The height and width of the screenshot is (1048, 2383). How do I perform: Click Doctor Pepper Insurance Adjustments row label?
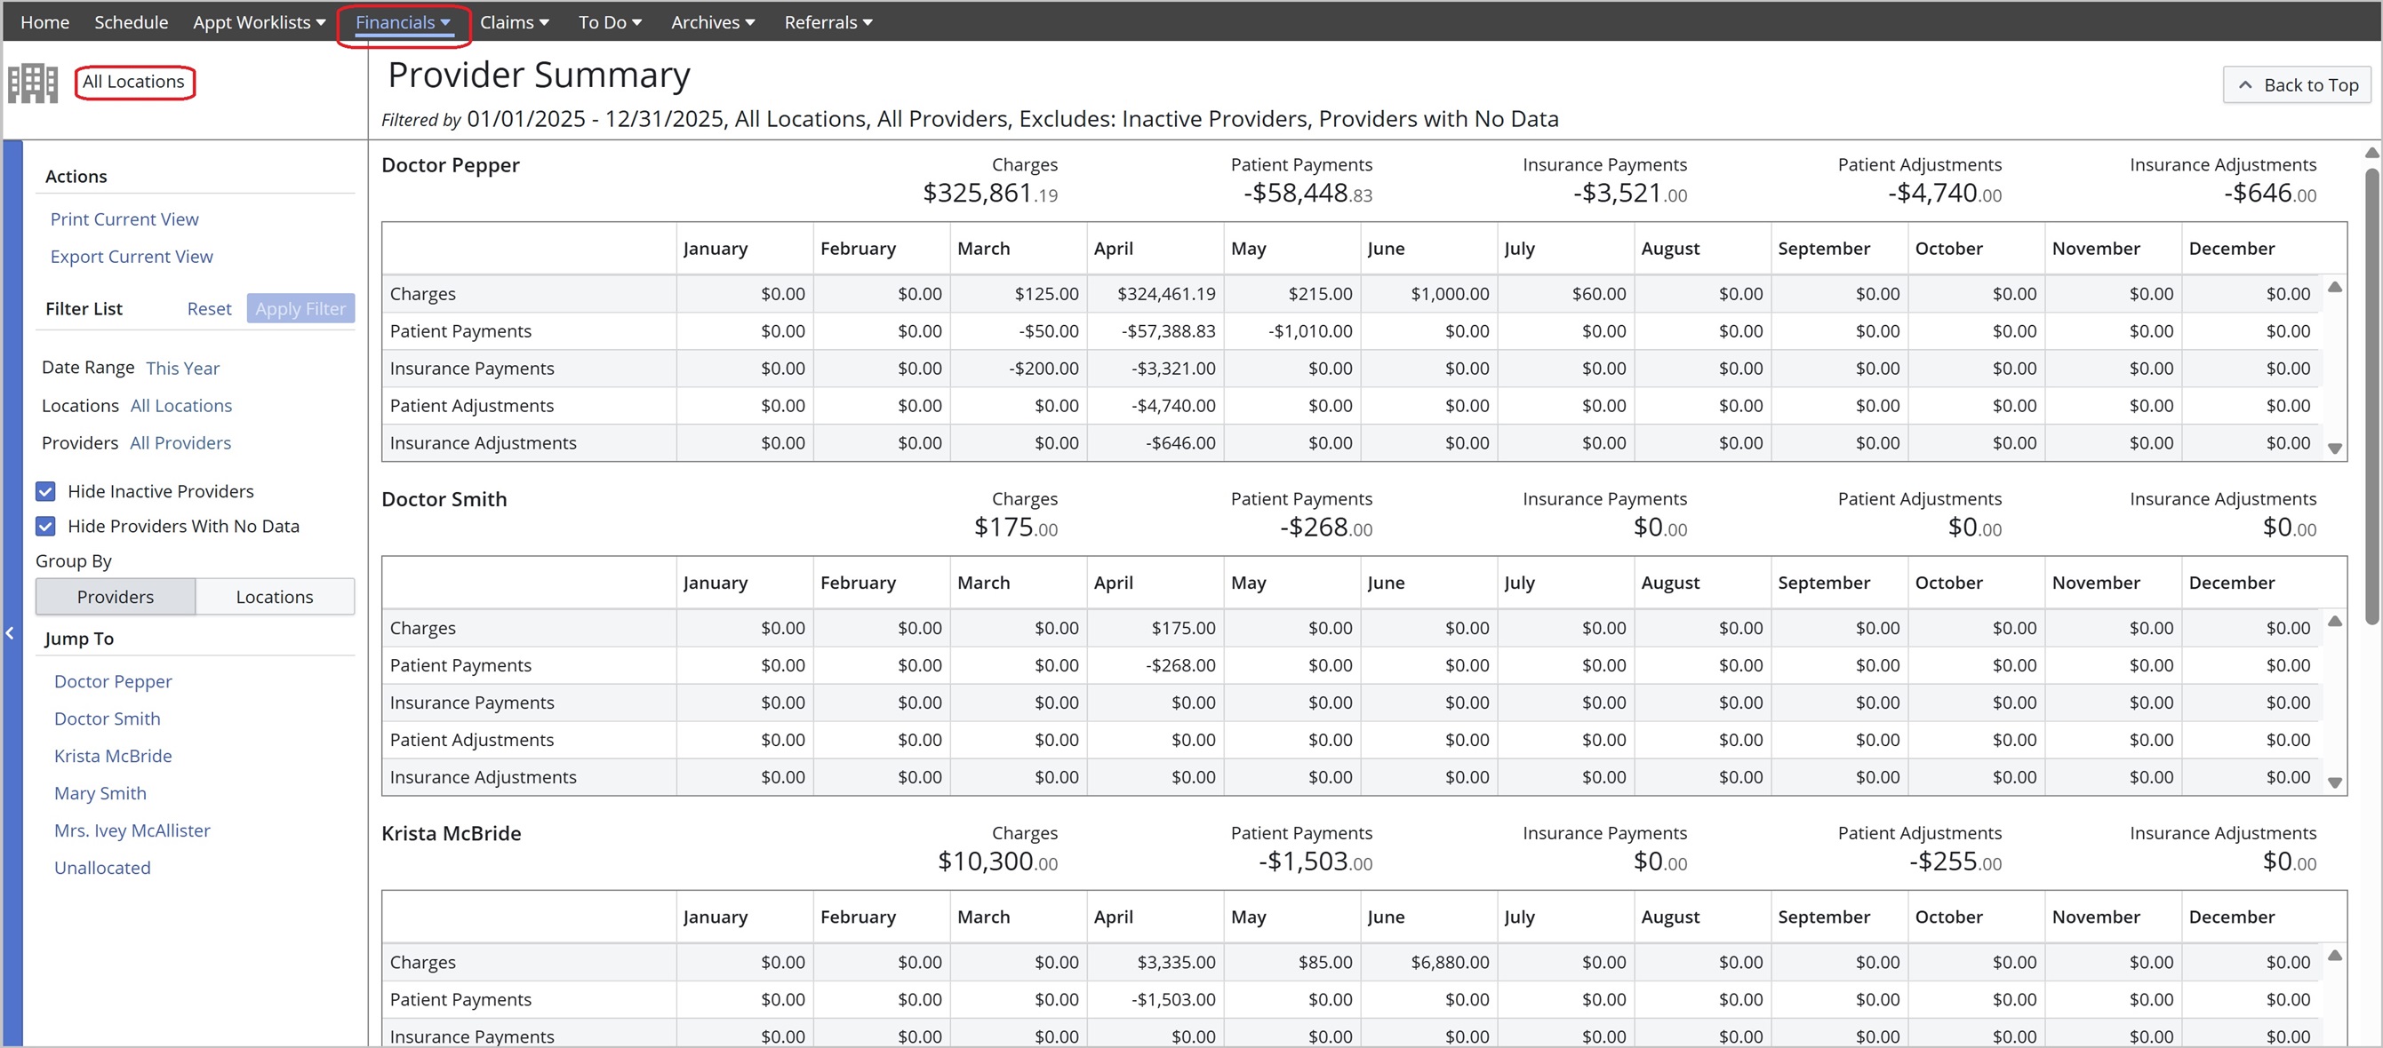[483, 443]
